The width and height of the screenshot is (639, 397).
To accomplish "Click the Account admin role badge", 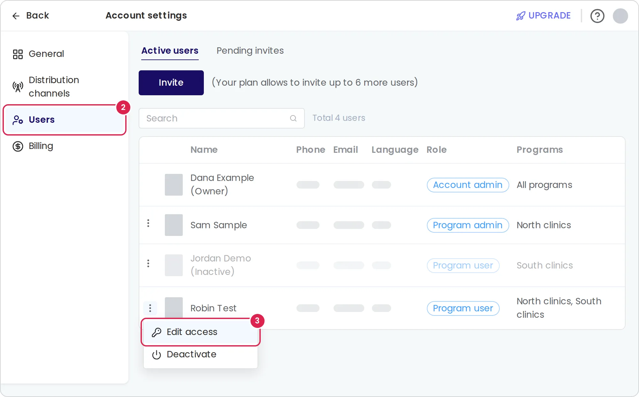I will [468, 185].
